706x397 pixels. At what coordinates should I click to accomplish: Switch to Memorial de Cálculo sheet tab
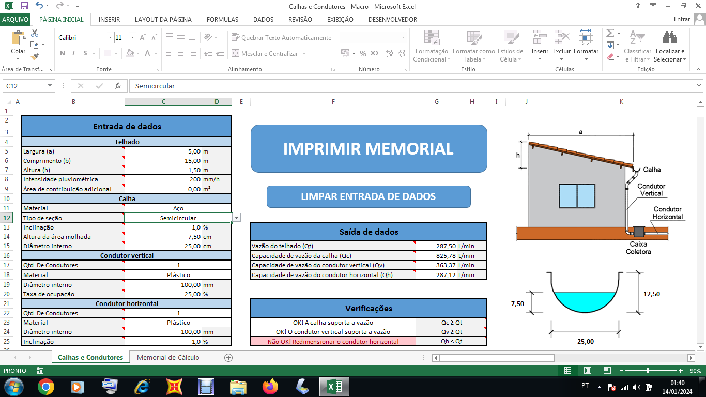(x=168, y=357)
